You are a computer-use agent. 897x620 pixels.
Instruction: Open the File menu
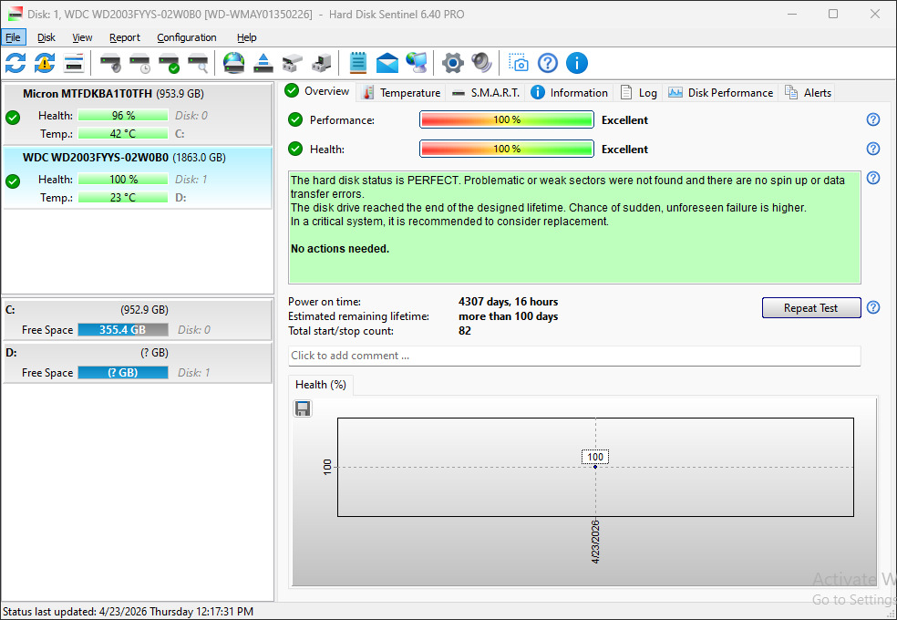click(13, 37)
